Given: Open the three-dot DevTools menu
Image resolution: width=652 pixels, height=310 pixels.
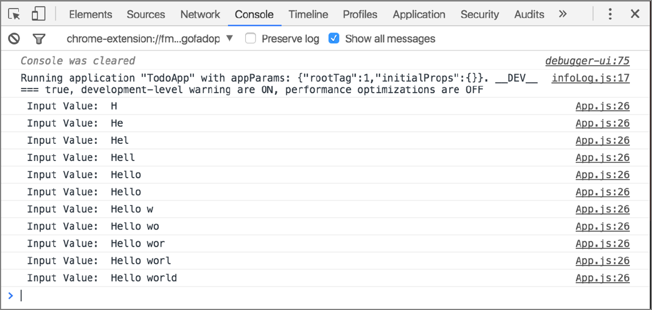Looking at the screenshot, I should (610, 14).
